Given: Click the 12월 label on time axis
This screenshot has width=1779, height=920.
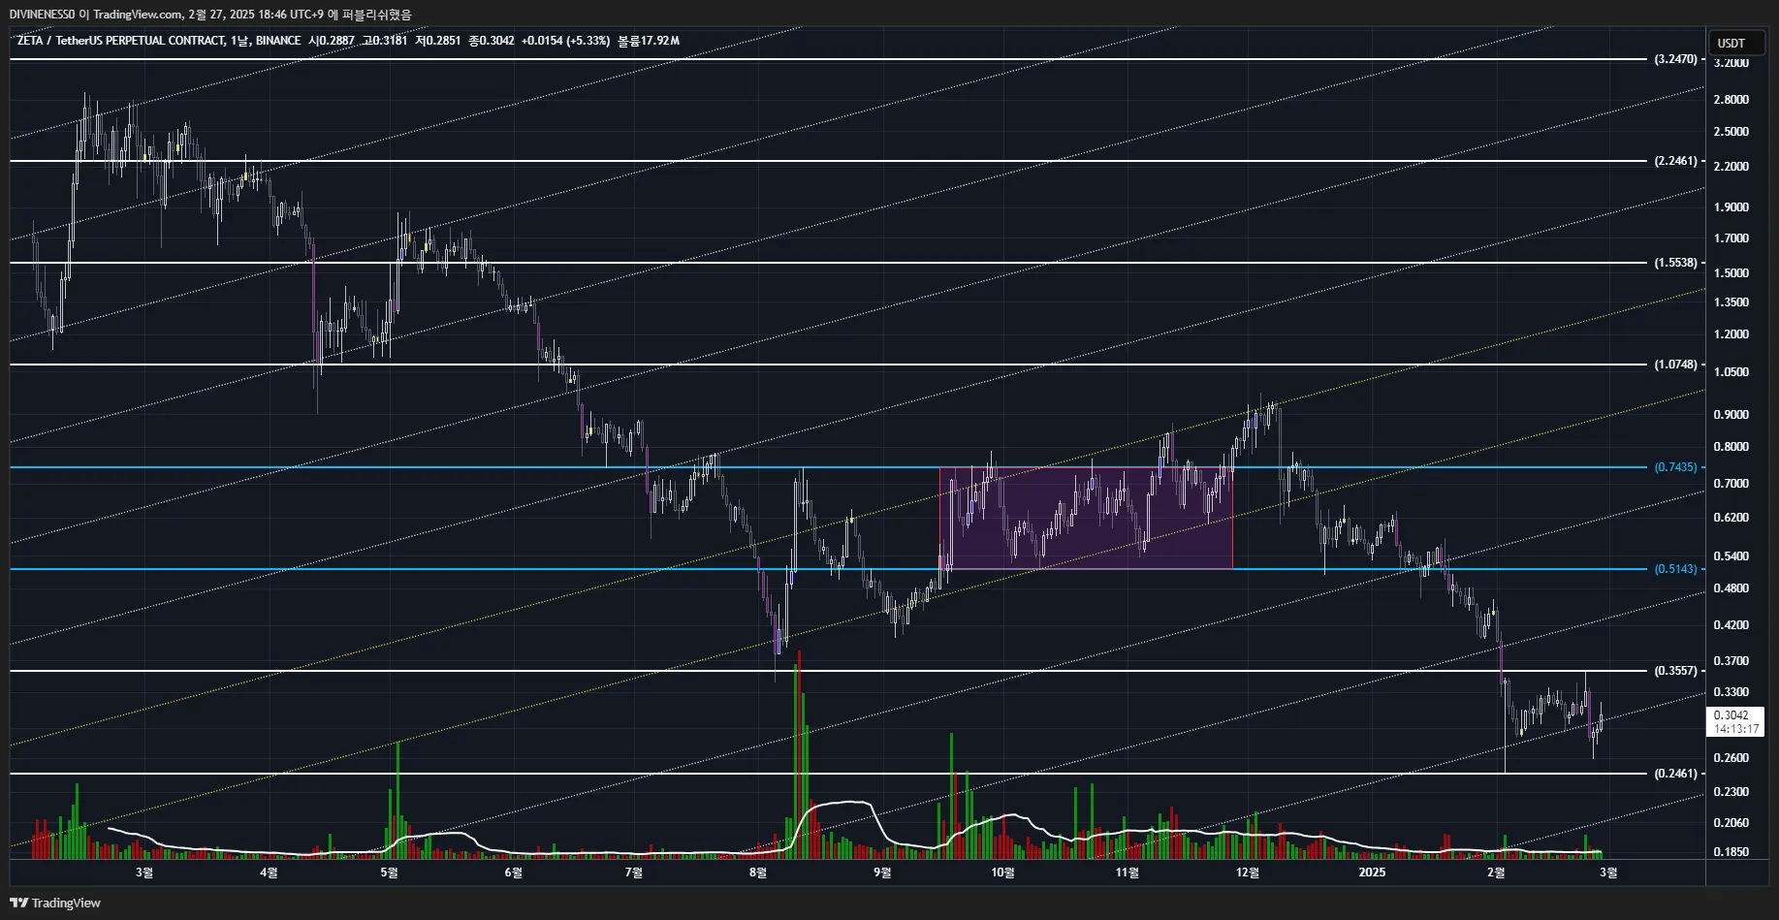Looking at the screenshot, I should coord(1248,872).
